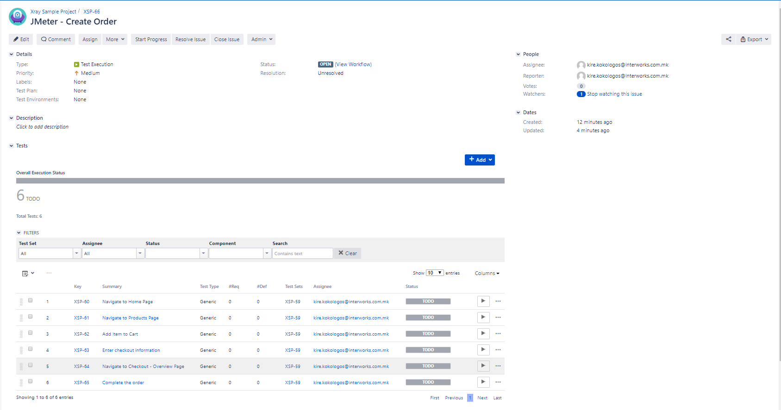The image size is (781, 410).
Task: Collapse the People section
Action: coord(519,55)
